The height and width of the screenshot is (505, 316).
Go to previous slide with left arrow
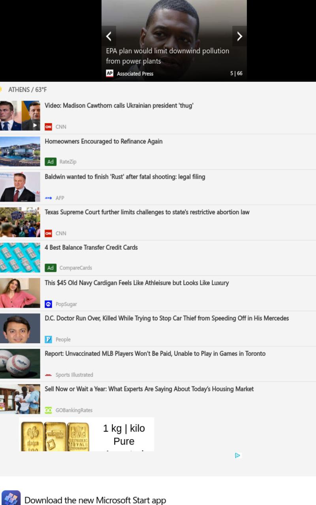pos(109,36)
